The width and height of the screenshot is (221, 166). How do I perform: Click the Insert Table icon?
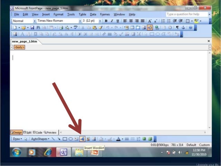tap(132, 27)
